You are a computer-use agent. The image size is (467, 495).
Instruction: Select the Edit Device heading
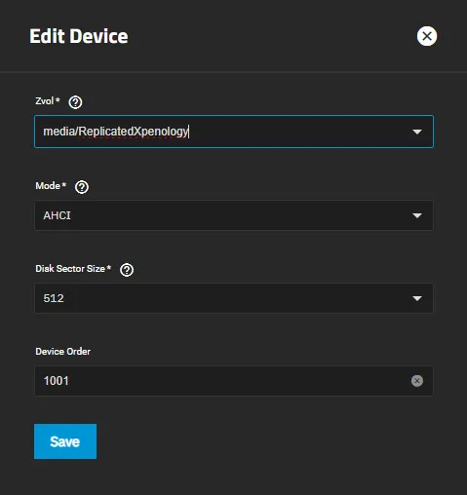pos(79,36)
